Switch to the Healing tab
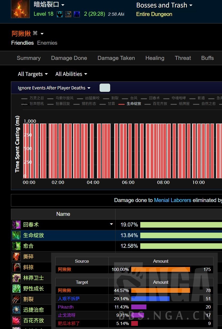 [155, 58]
